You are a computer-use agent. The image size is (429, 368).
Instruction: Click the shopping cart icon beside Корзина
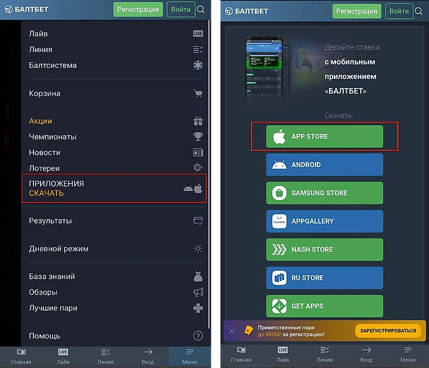(x=198, y=93)
